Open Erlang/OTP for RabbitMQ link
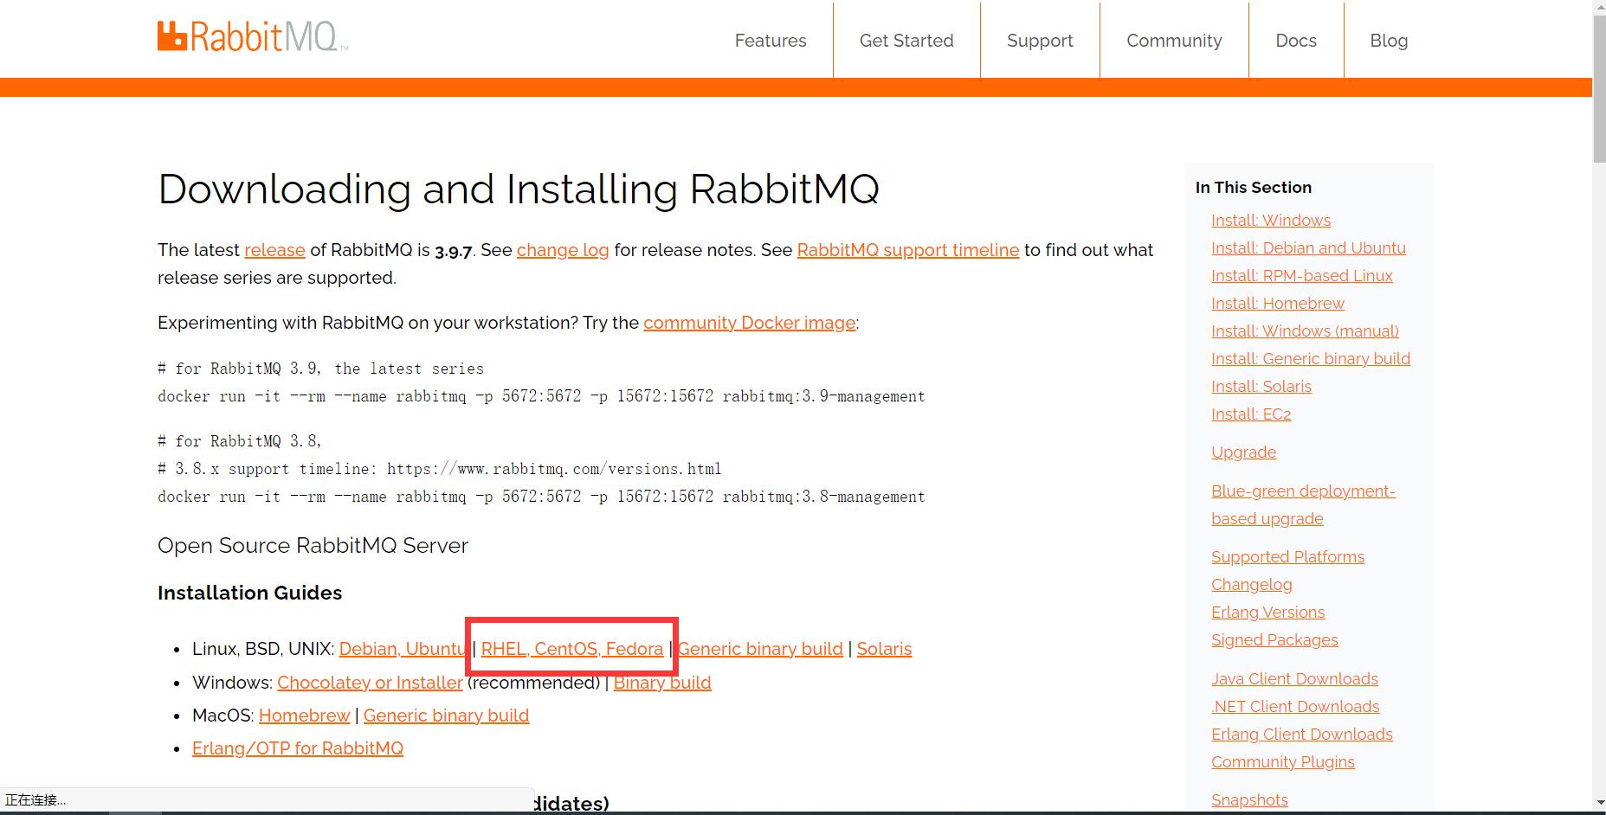1606x815 pixels. click(x=298, y=748)
